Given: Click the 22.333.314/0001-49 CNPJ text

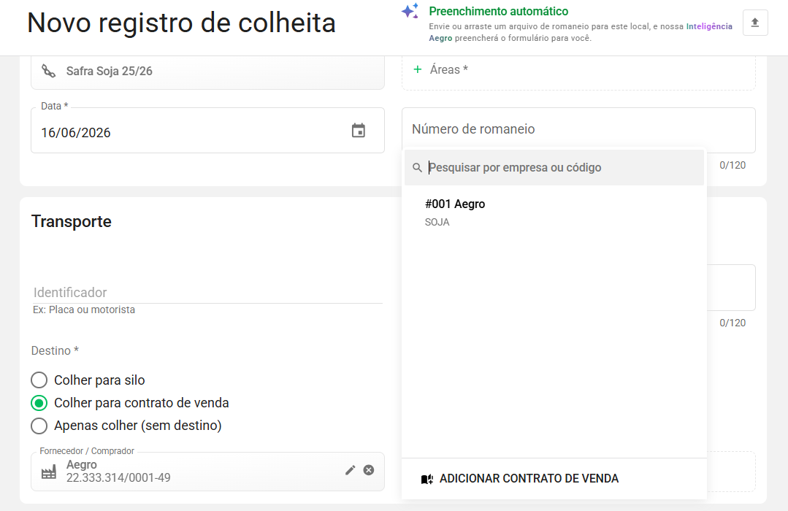Looking at the screenshot, I should (118, 478).
